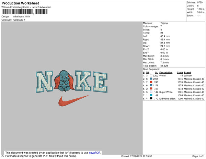Click the Up value 24.8 mm
206x159 pixels.
point(165,43)
